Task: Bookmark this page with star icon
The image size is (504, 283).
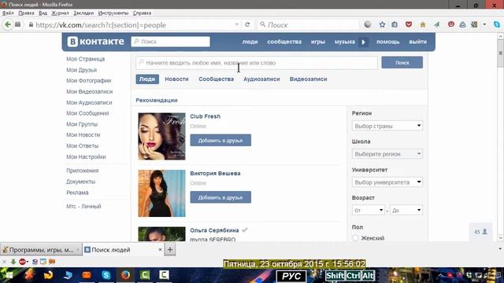Action: [382, 24]
